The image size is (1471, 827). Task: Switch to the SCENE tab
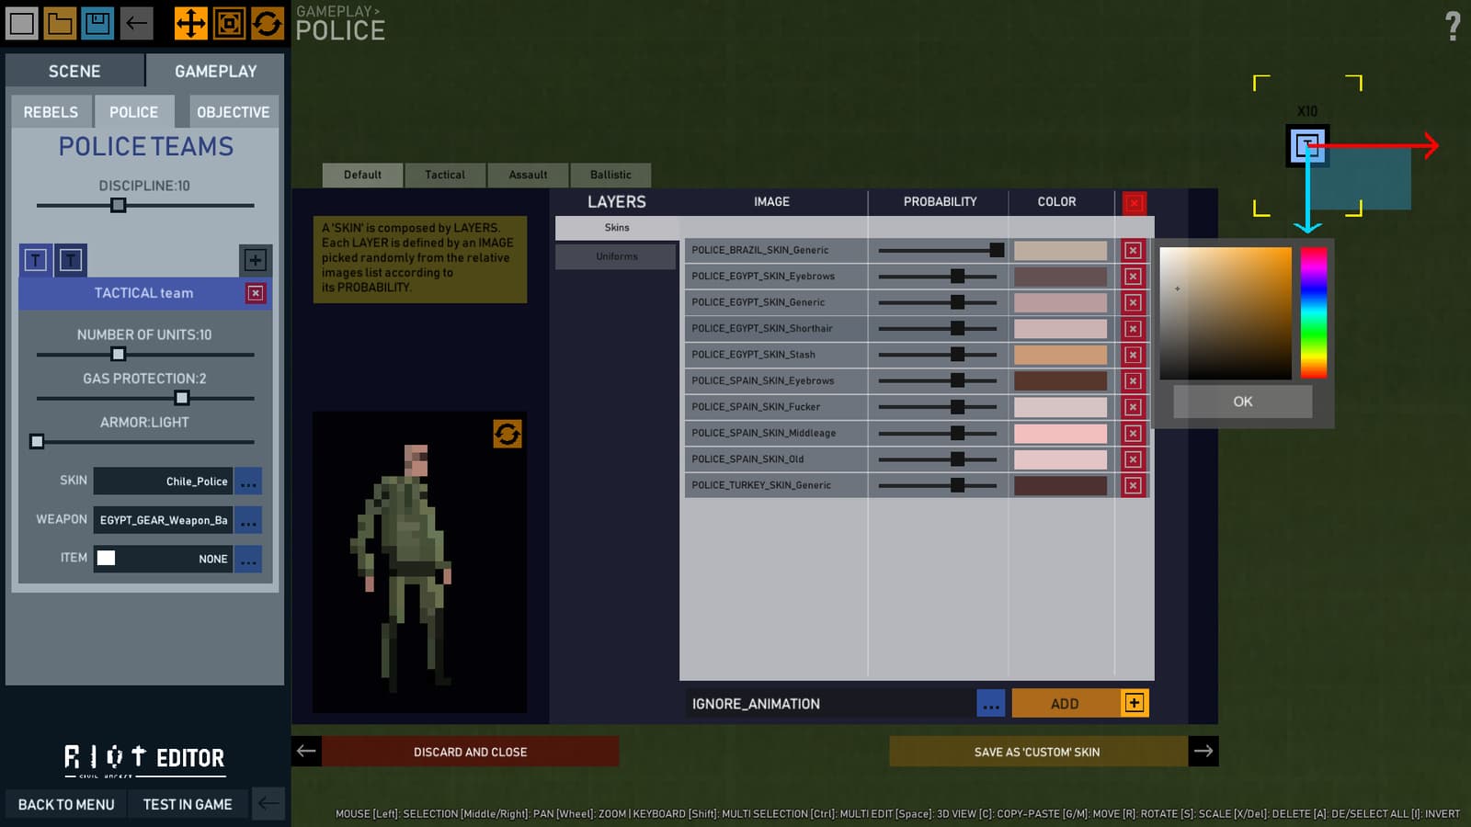point(74,71)
